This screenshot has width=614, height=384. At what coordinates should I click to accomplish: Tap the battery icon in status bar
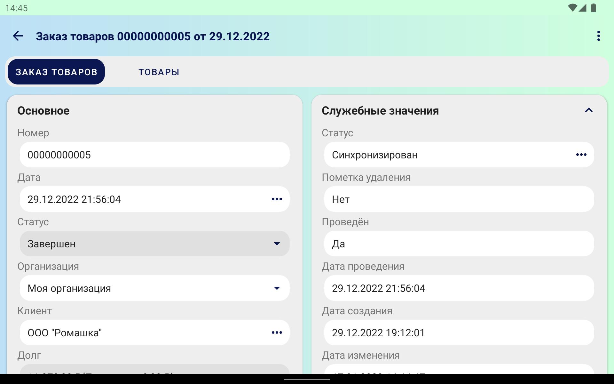594,8
